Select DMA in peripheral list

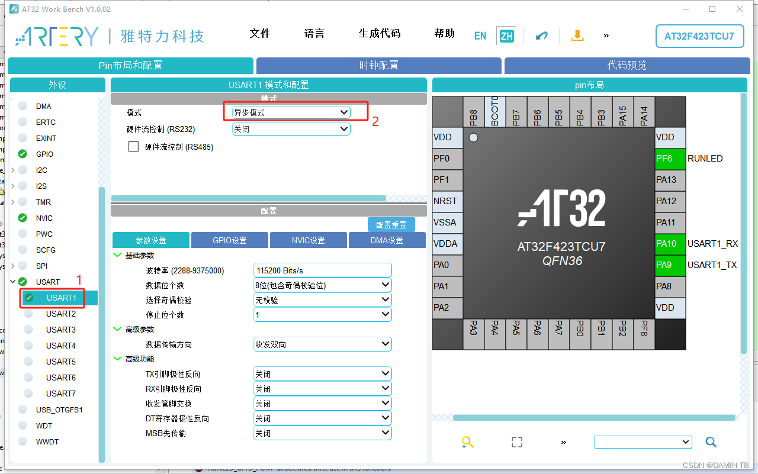pyautogui.click(x=43, y=107)
